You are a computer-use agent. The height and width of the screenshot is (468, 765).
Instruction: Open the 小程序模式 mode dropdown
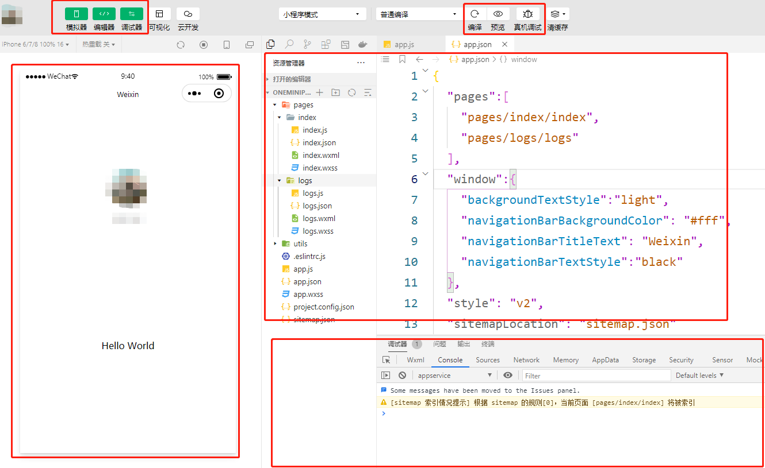323,14
